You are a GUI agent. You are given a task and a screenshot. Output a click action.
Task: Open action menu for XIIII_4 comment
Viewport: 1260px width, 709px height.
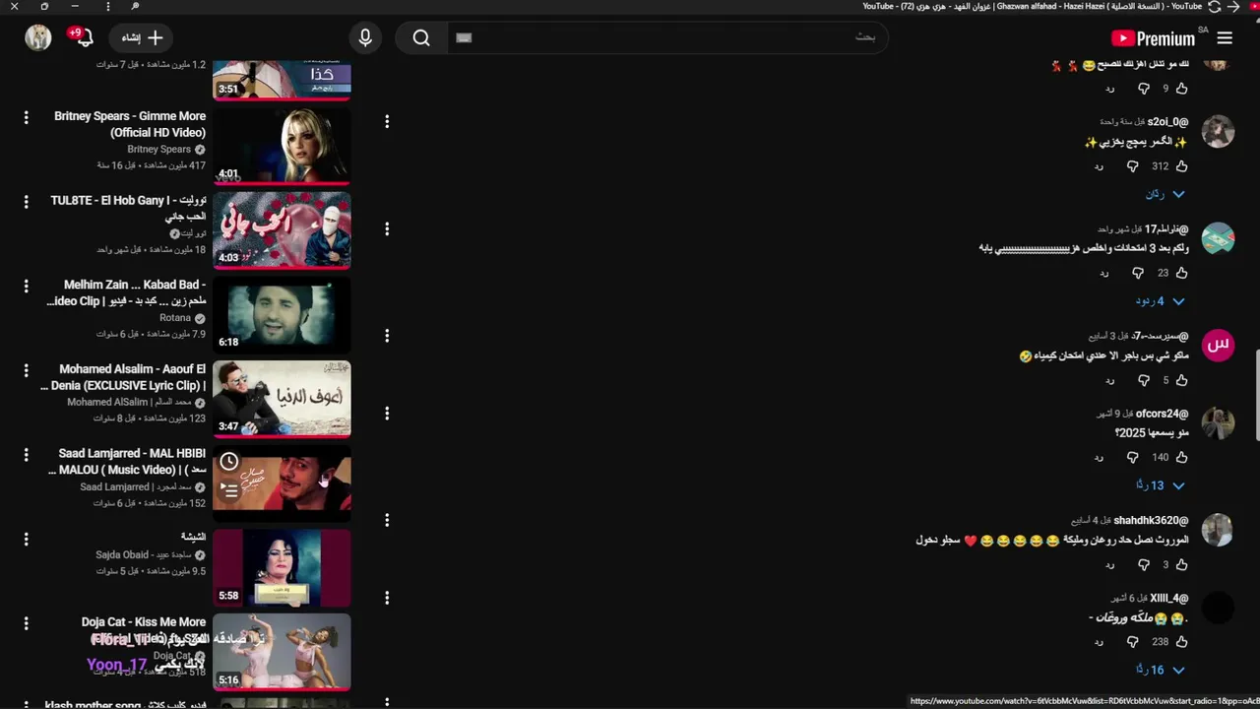(387, 598)
